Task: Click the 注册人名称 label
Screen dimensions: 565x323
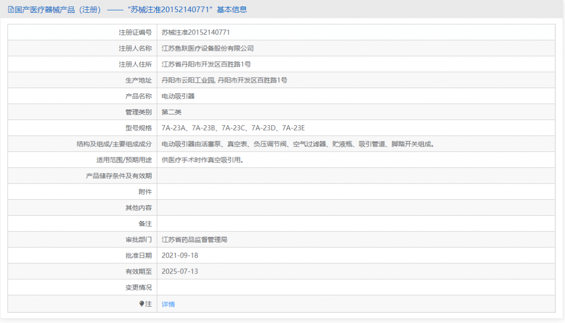Action: (x=135, y=48)
